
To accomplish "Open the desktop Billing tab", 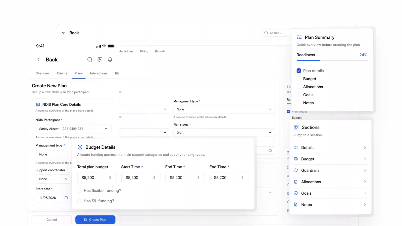I will pos(144,51).
